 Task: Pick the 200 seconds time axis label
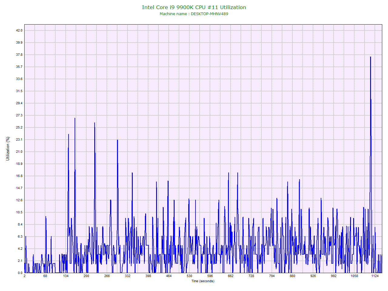point(86,276)
